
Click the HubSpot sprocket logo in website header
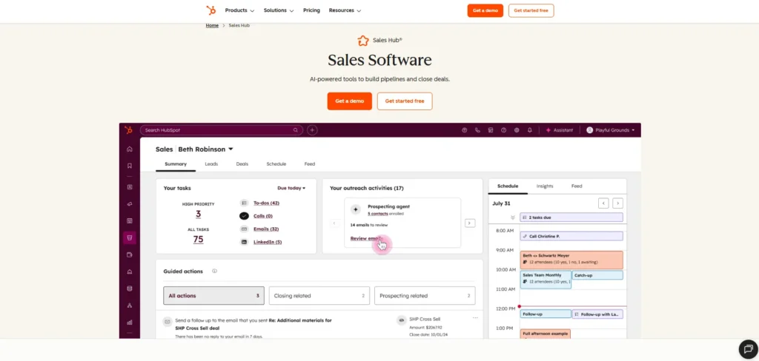coord(211,10)
